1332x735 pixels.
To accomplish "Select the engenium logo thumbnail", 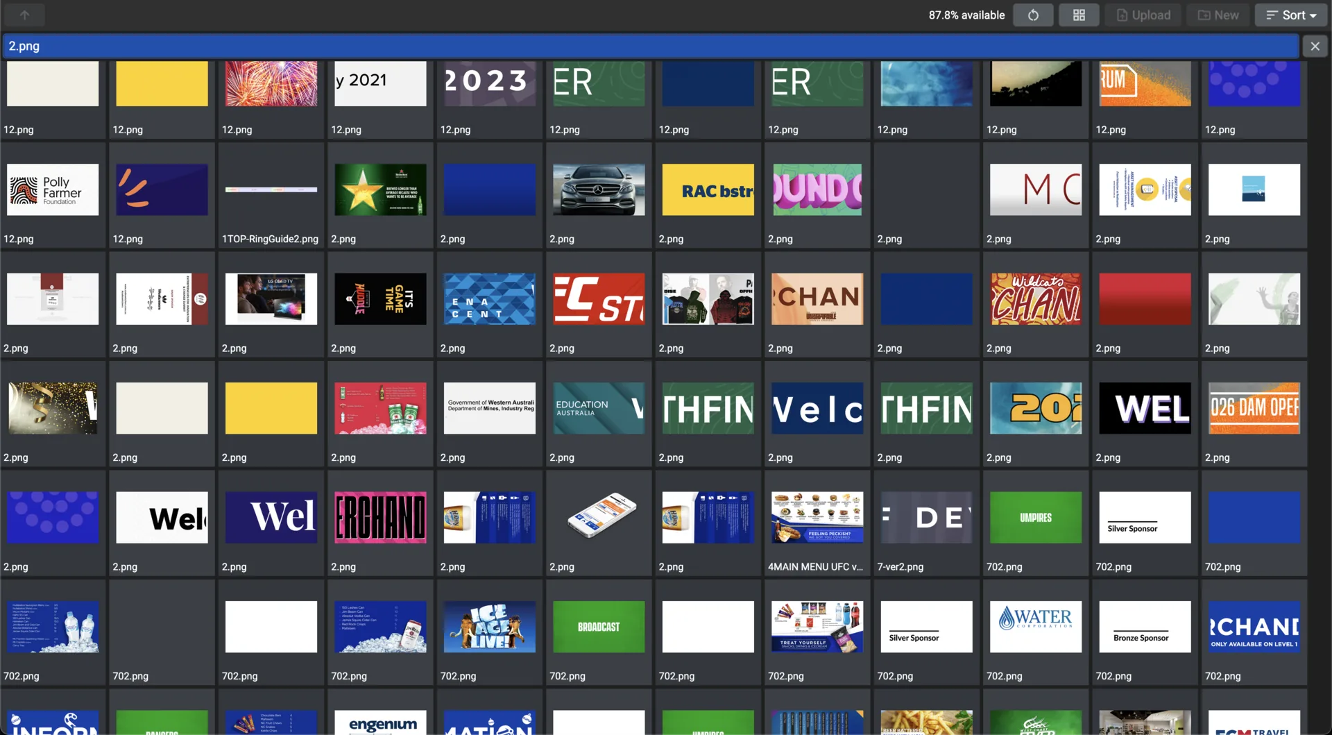I will coord(380,722).
